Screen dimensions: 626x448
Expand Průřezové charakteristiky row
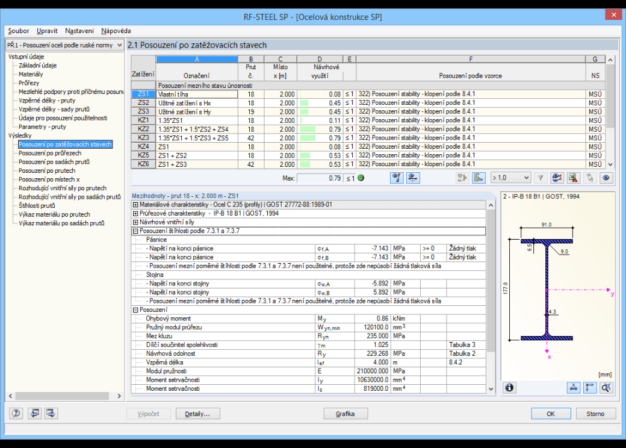point(135,213)
